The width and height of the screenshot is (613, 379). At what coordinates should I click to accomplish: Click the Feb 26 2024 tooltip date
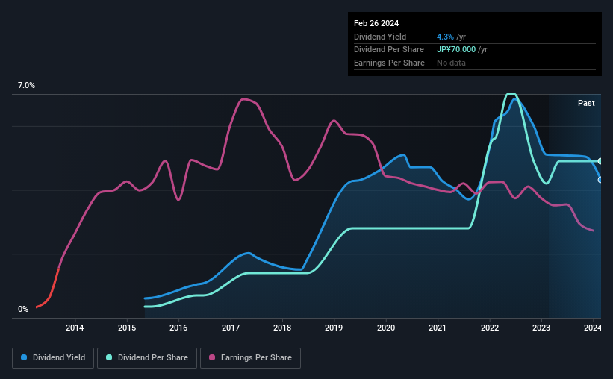pos(376,23)
